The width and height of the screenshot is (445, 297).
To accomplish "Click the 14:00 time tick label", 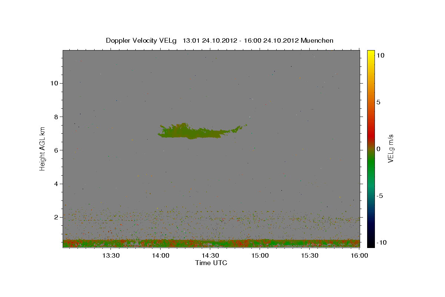I will click(161, 255).
